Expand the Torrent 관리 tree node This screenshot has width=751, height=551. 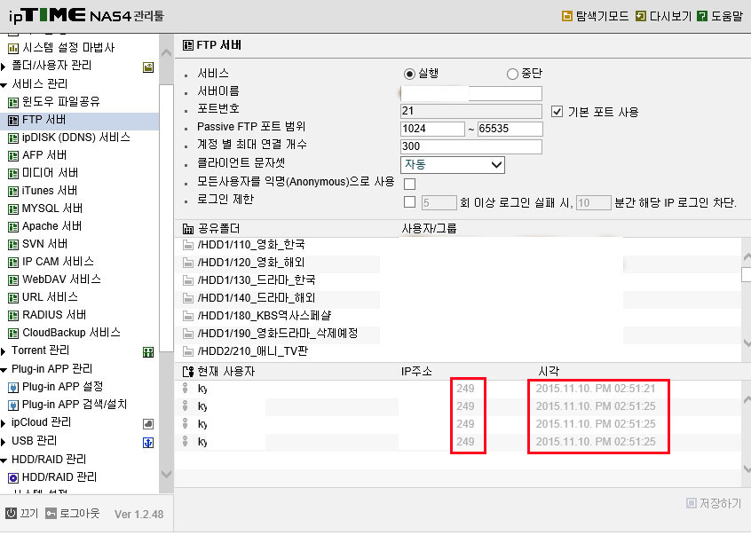(x=4, y=351)
